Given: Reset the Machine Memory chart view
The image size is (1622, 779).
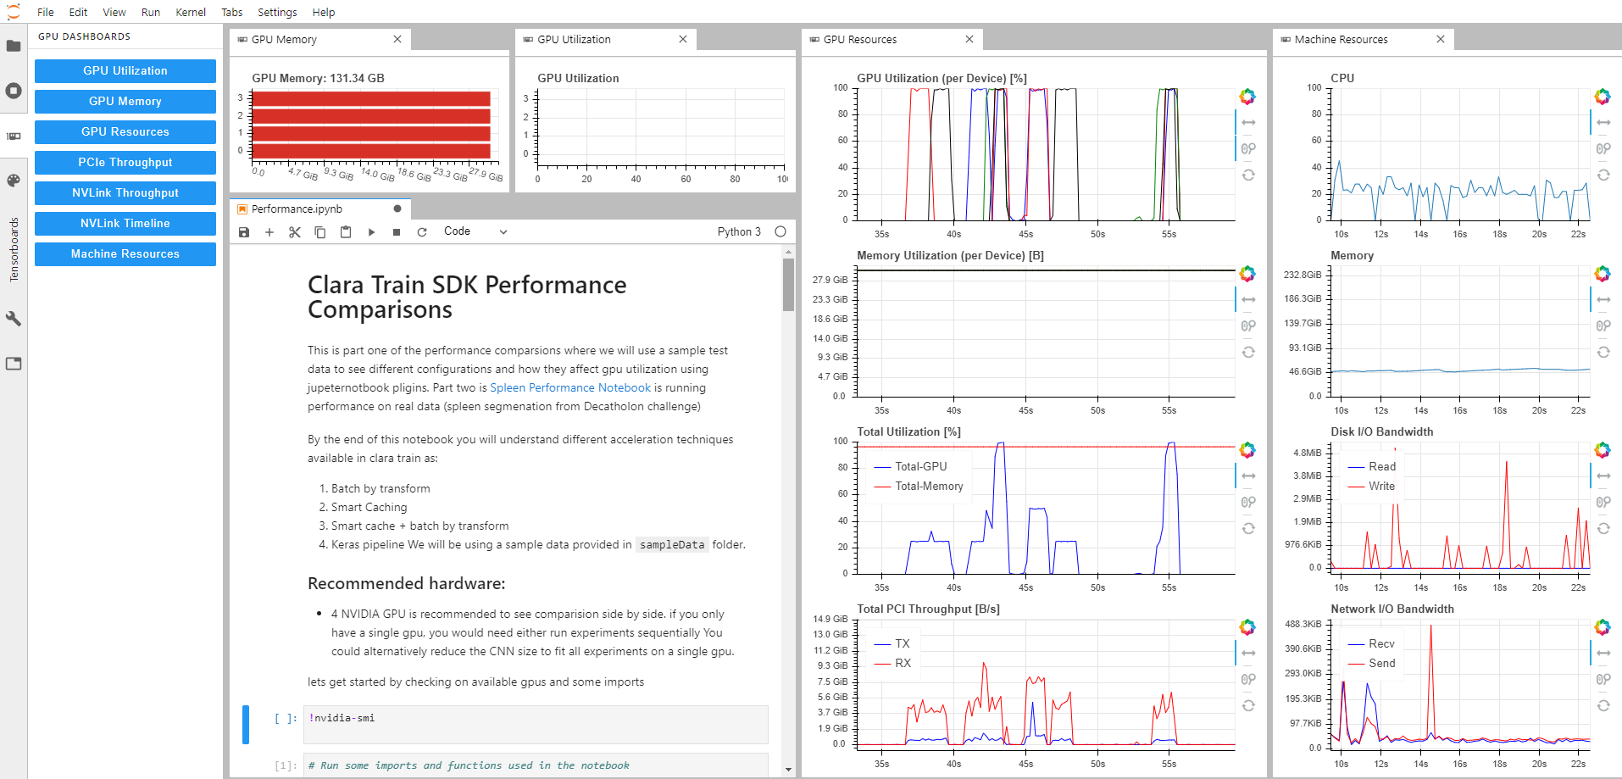Looking at the screenshot, I should (x=1603, y=353).
